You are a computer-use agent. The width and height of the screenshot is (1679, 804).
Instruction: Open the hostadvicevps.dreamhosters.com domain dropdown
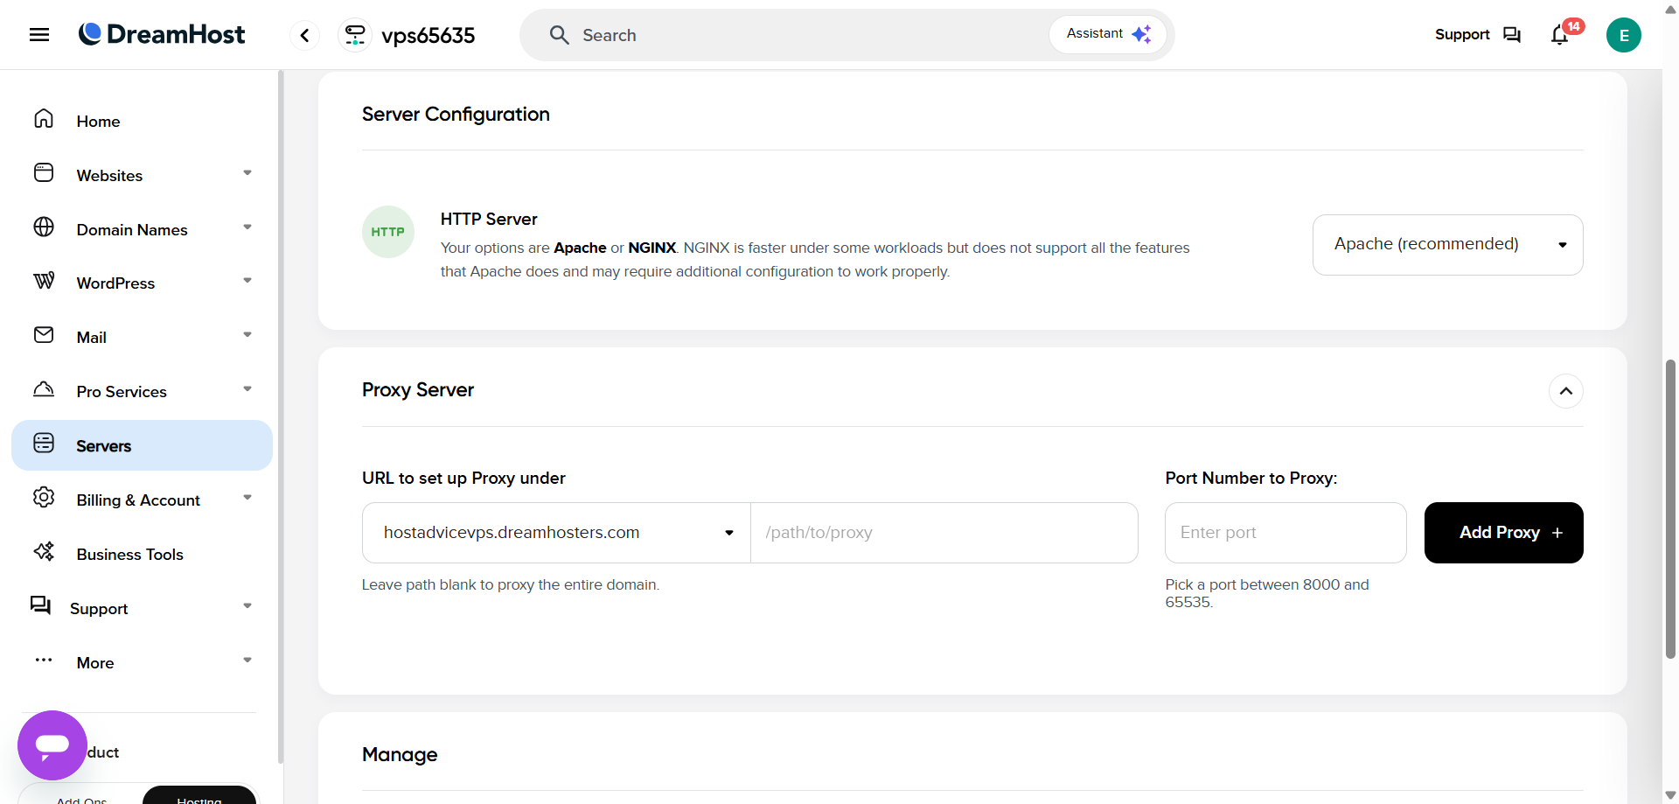[556, 533]
